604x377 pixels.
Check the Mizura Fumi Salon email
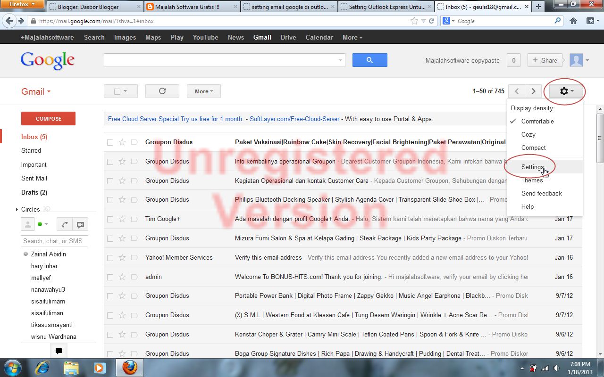(x=110, y=238)
